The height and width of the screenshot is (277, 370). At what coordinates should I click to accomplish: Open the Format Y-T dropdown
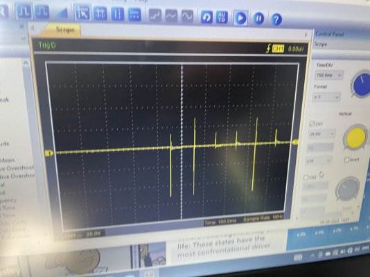(326, 97)
